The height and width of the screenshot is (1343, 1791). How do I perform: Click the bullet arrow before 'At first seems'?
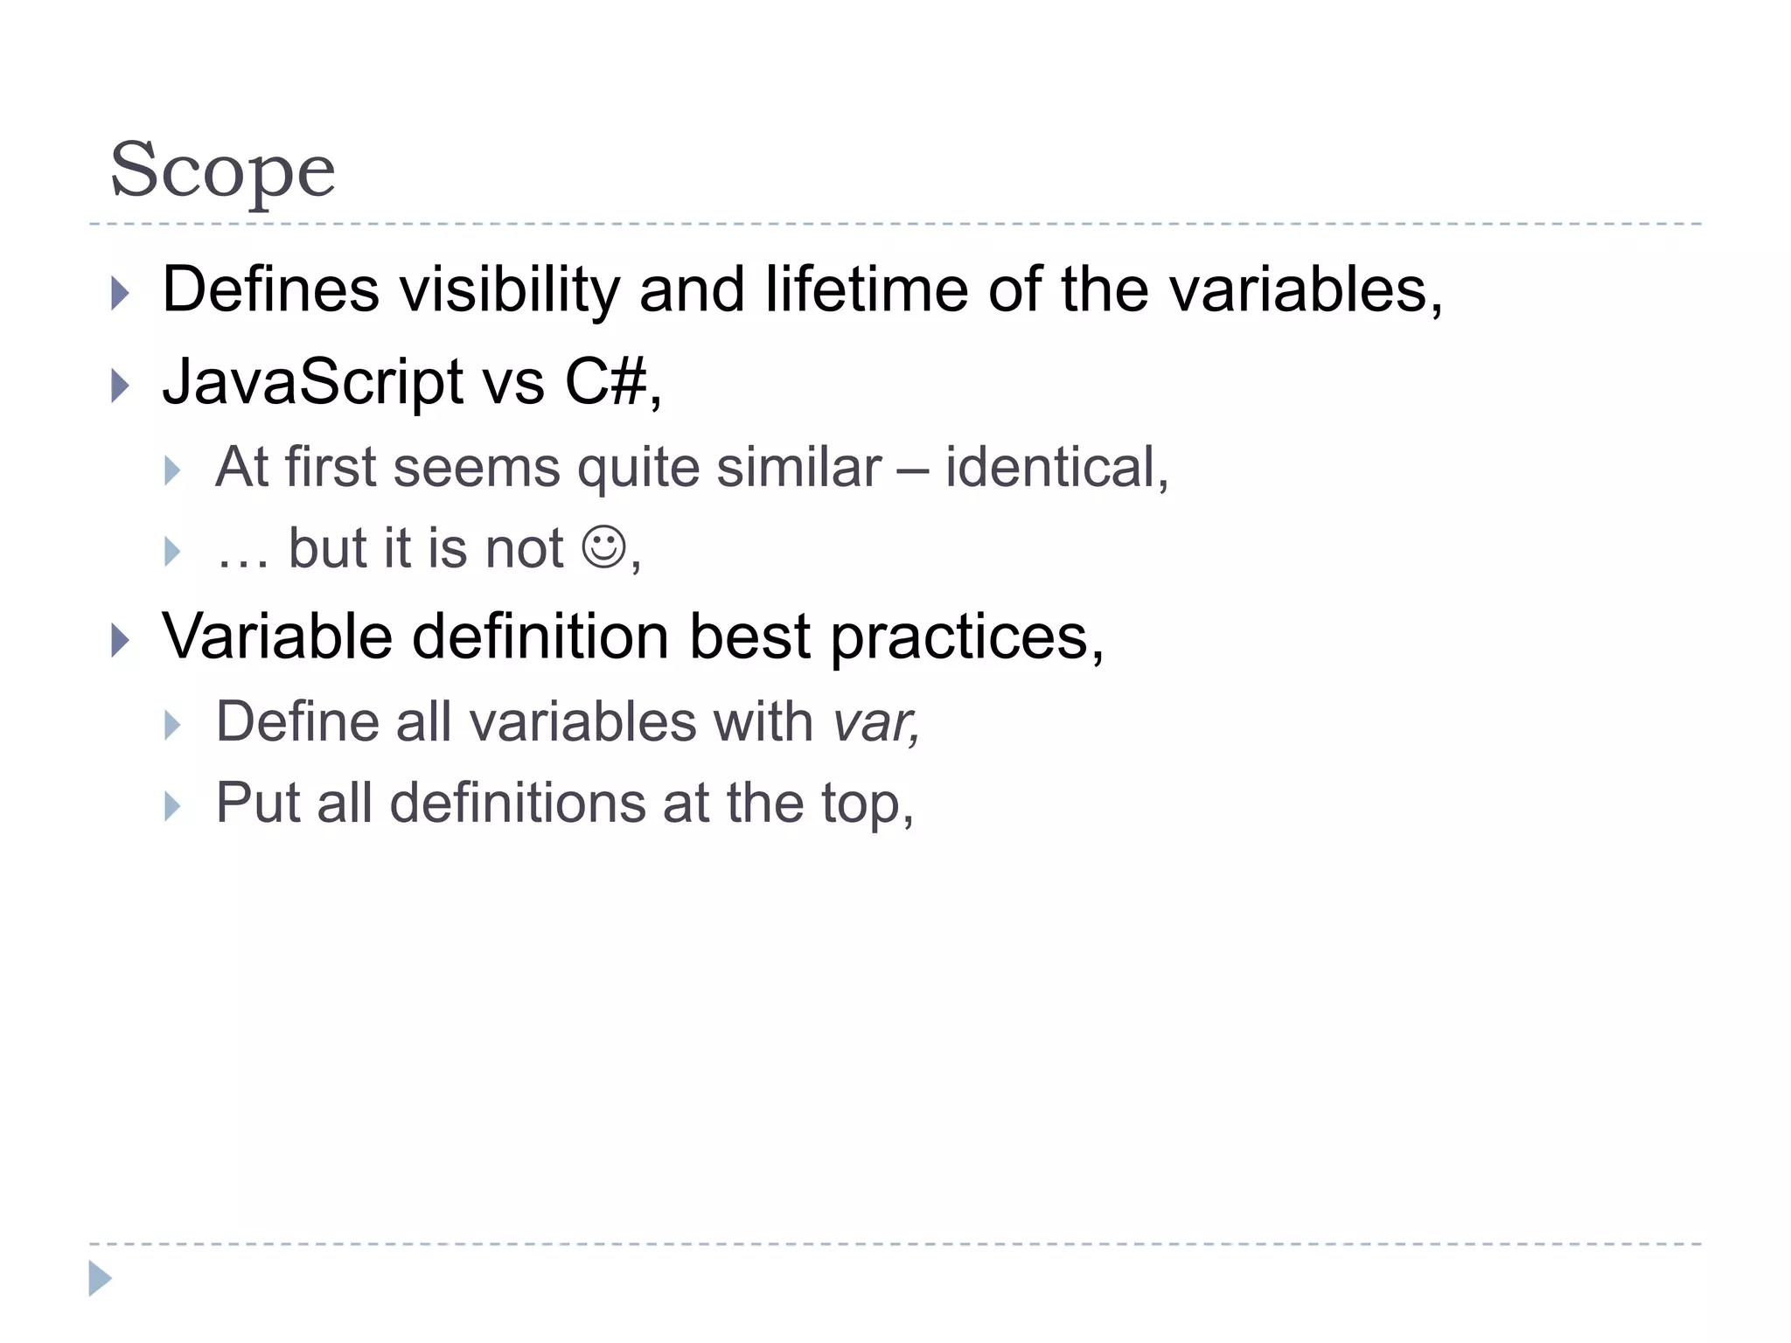(x=172, y=471)
